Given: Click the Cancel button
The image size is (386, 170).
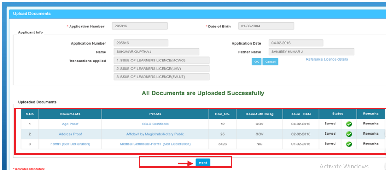Looking at the screenshot, I should point(270,62).
